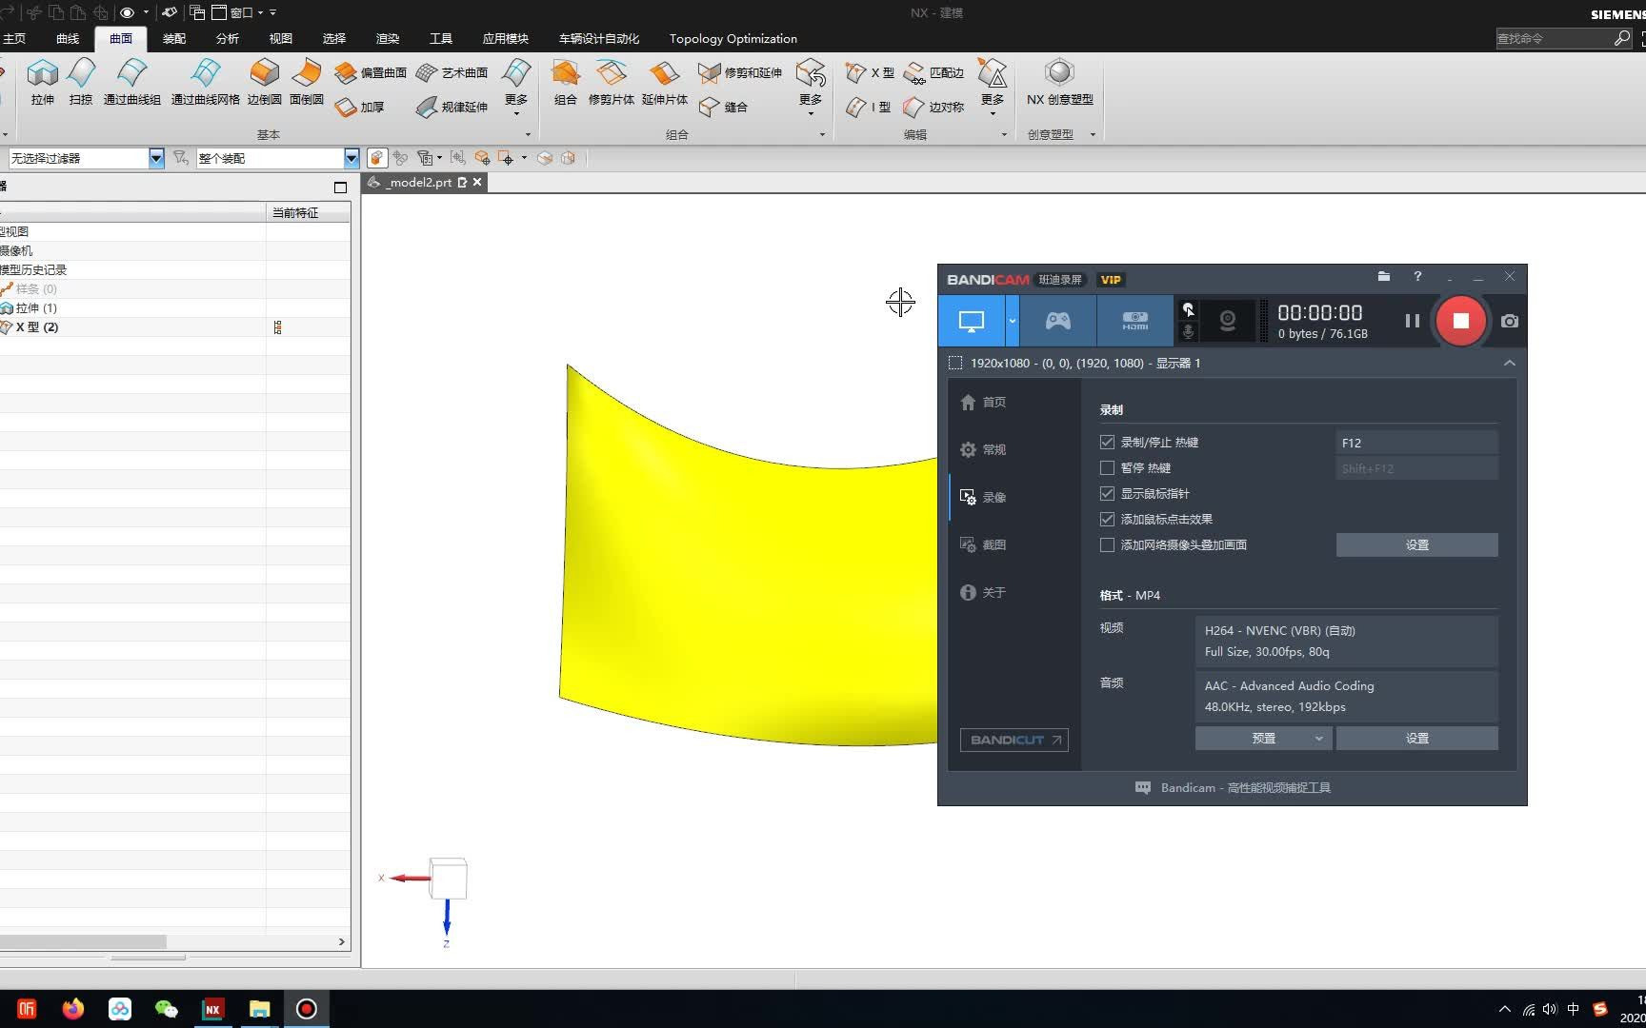Screen dimensions: 1646x1028
Task: Open the 常规 settings section in Bandicam
Action: [984, 449]
